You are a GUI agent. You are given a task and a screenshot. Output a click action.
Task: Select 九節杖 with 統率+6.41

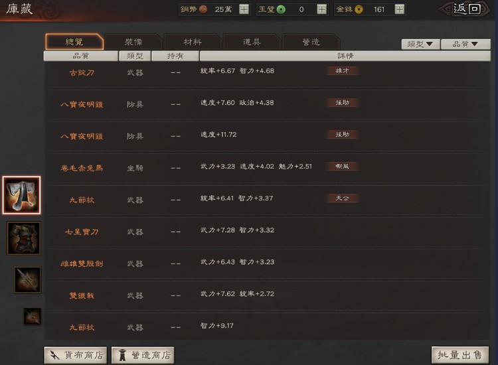[267, 200]
